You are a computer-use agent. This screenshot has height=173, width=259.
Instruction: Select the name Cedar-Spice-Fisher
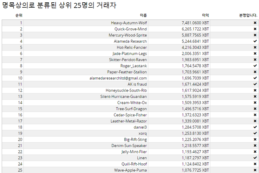pos(130,115)
